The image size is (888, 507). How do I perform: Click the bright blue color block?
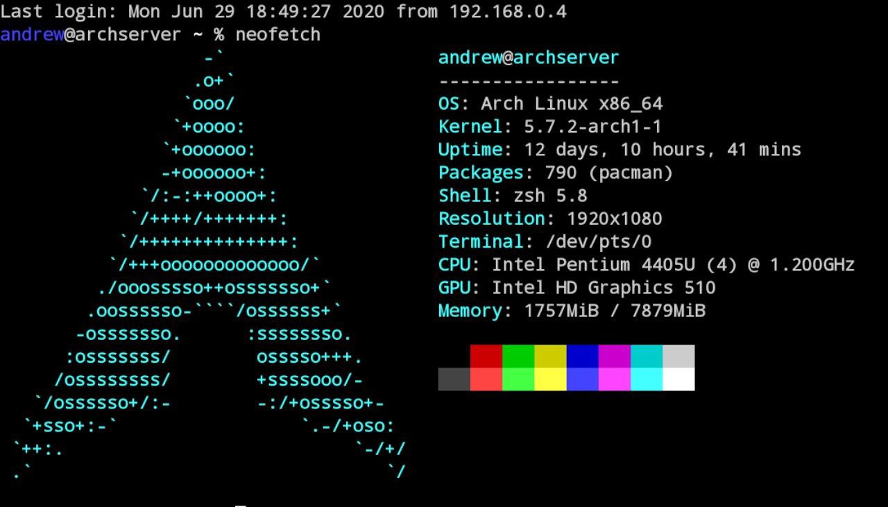point(583,379)
